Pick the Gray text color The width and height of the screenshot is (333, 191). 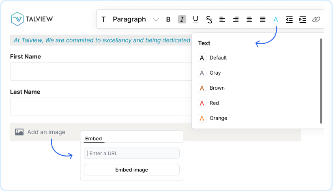pos(215,73)
